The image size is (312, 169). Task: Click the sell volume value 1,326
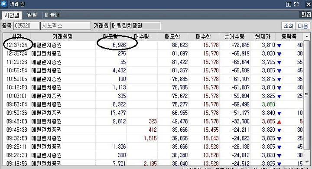point(119,147)
